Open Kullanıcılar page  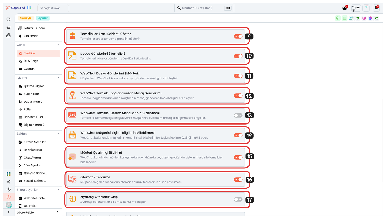point(38,94)
